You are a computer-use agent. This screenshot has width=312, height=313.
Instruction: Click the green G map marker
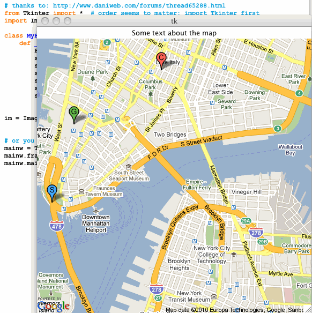point(74,115)
